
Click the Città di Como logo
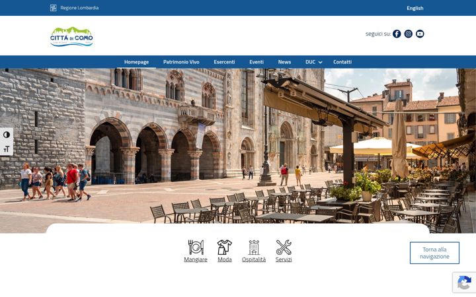[71, 37]
